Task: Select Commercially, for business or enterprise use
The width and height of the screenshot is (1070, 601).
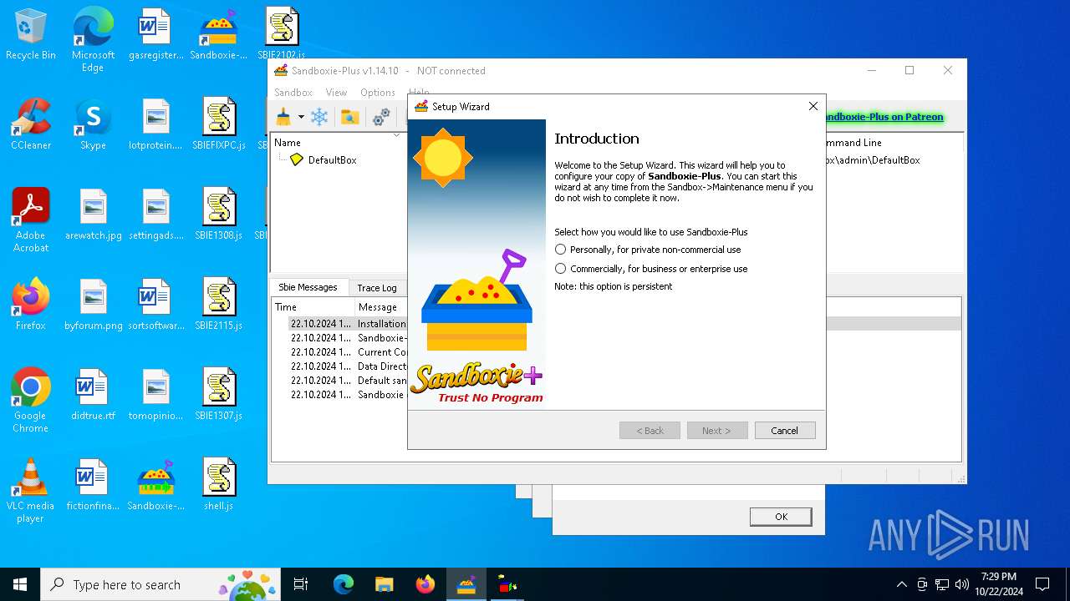Action: point(651,269)
